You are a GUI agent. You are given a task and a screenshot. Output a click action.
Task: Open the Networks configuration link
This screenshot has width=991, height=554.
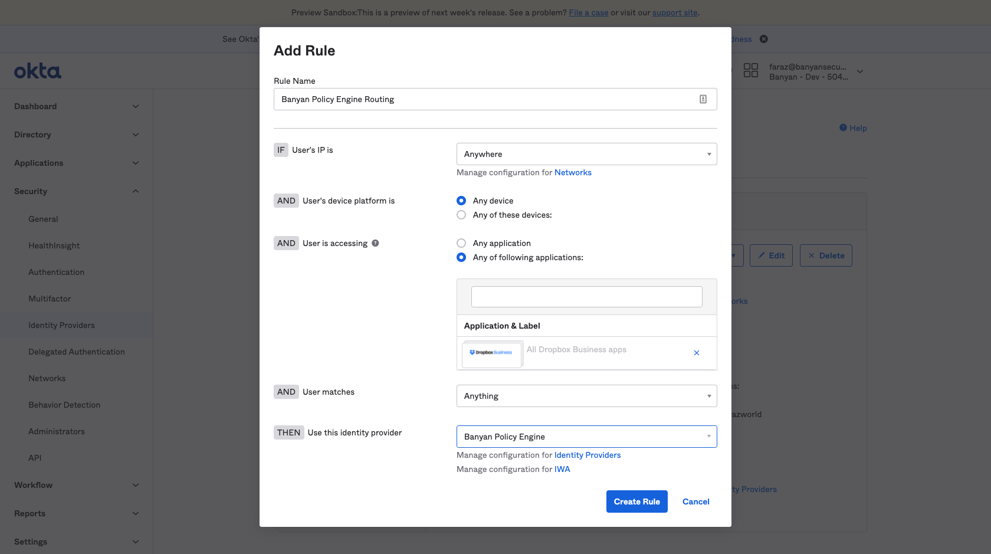click(573, 172)
